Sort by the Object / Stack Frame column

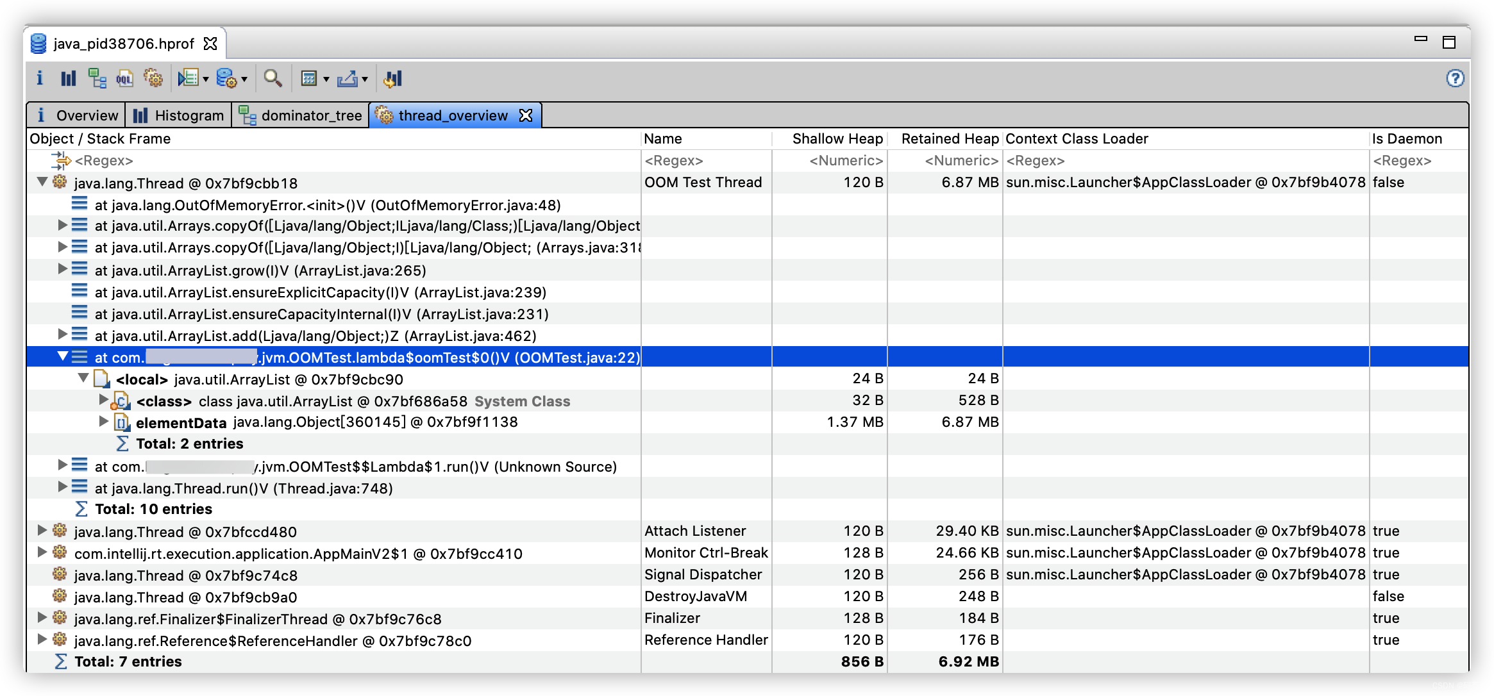333,138
